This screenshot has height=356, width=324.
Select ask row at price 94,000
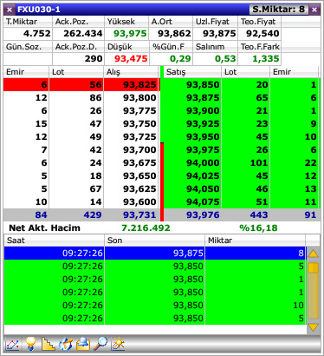[241, 162]
